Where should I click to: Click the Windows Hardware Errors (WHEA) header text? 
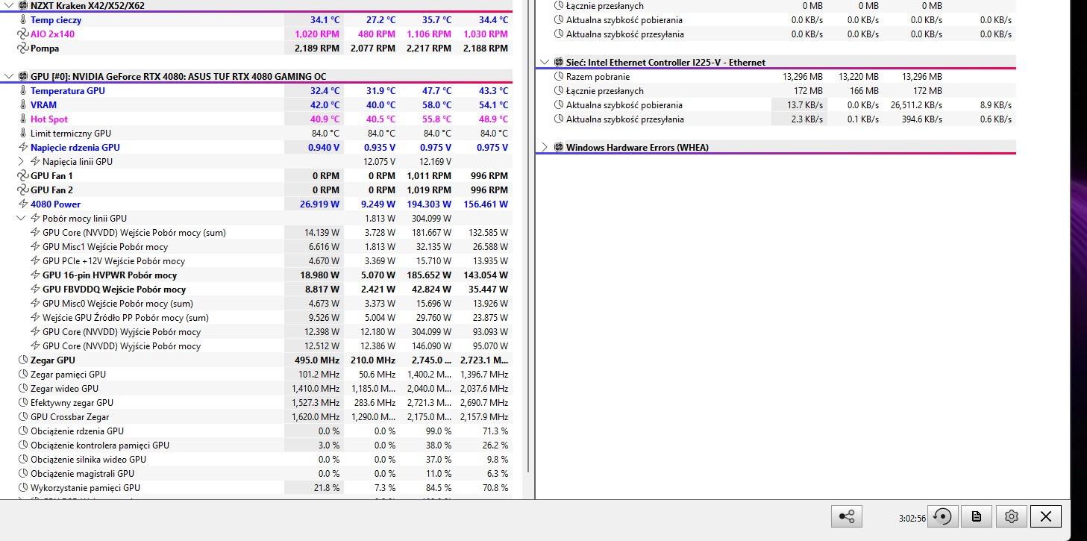click(637, 148)
